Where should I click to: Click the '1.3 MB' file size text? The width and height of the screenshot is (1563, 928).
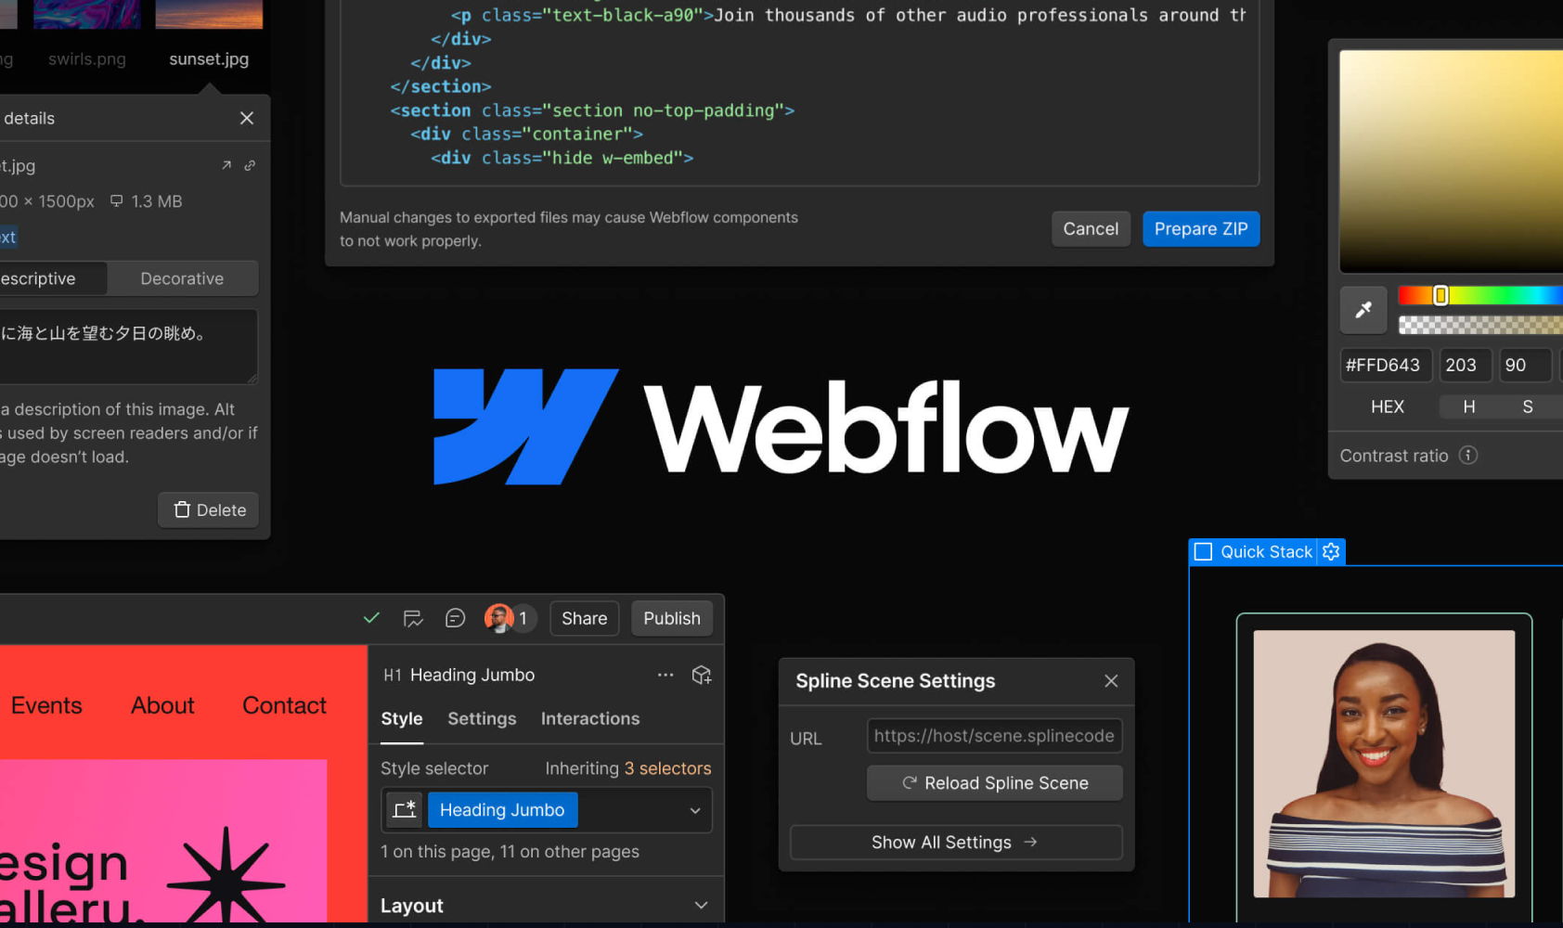point(156,201)
